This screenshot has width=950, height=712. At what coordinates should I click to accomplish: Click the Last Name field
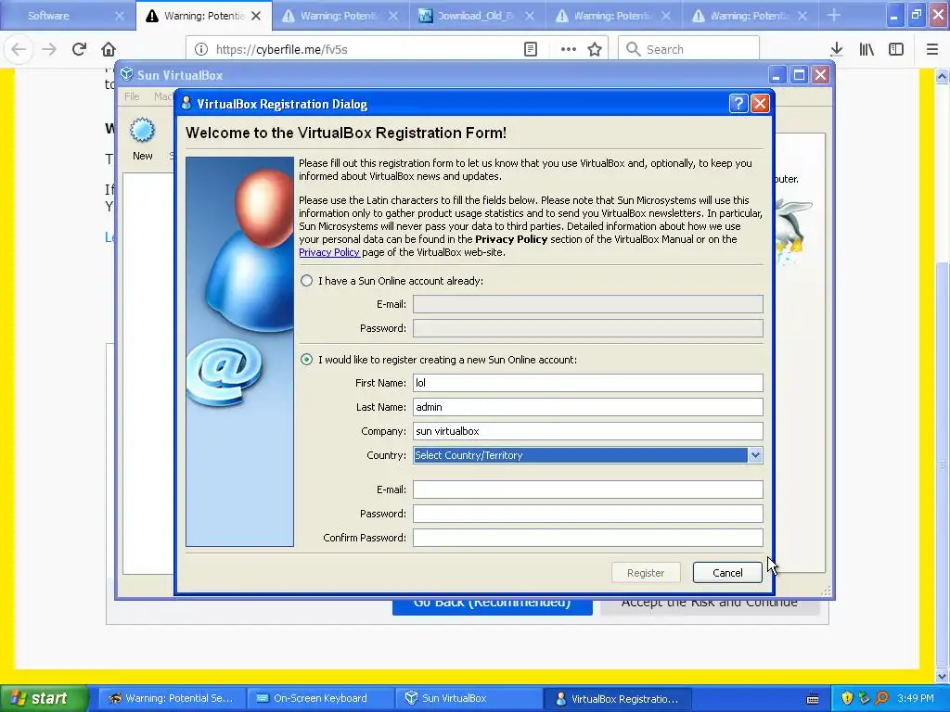coord(587,407)
